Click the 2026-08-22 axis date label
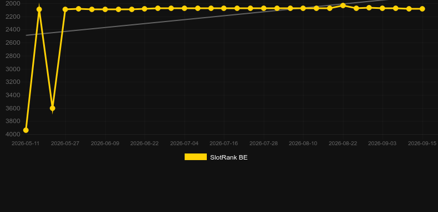 [x=343, y=144]
